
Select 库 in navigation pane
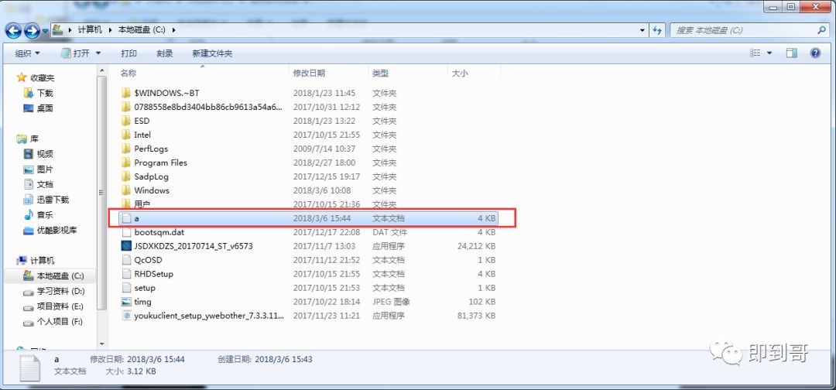28,139
